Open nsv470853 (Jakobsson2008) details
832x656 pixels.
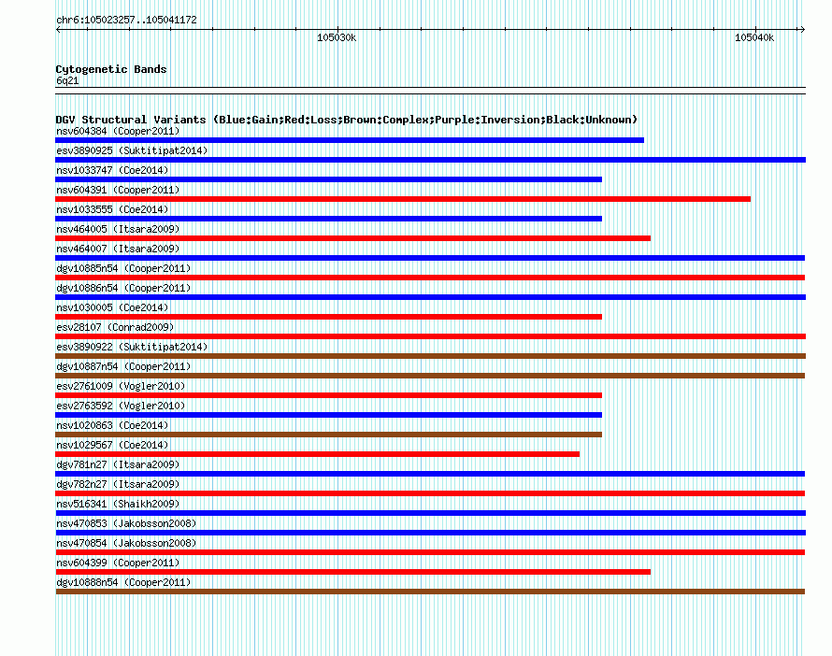pyautogui.click(x=126, y=523)
